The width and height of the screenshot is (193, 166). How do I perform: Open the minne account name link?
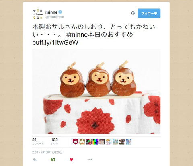[51, 12]
